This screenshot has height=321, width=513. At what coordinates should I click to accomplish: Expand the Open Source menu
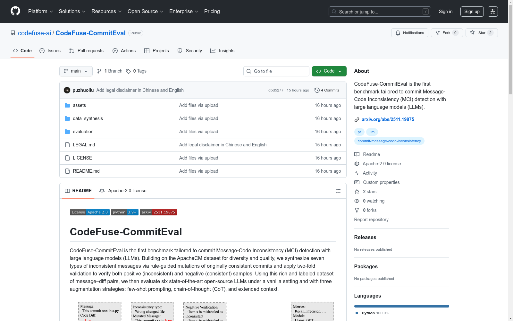click(x=146, y=12)
